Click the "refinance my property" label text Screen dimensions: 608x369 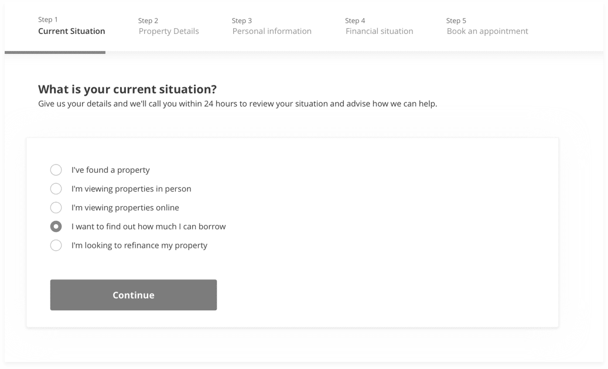point(139,245)
